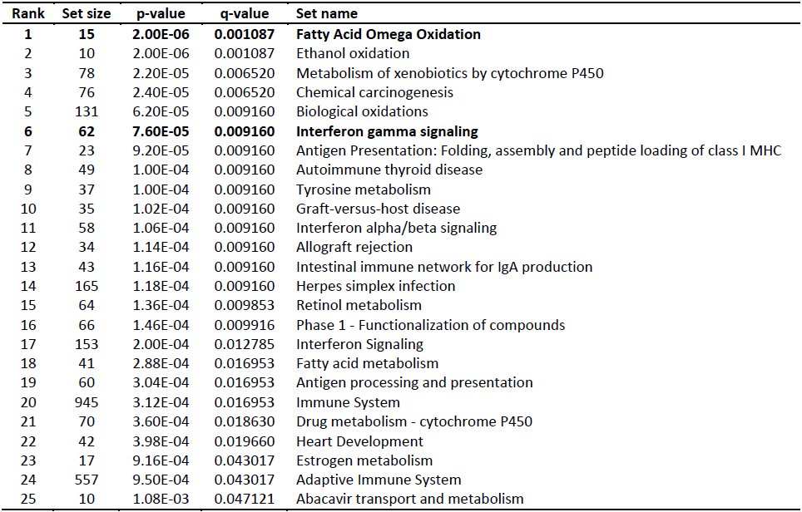Select 'Immune System' set name
The width and height of the screenshot is (802, 512).
coord(348,402)
